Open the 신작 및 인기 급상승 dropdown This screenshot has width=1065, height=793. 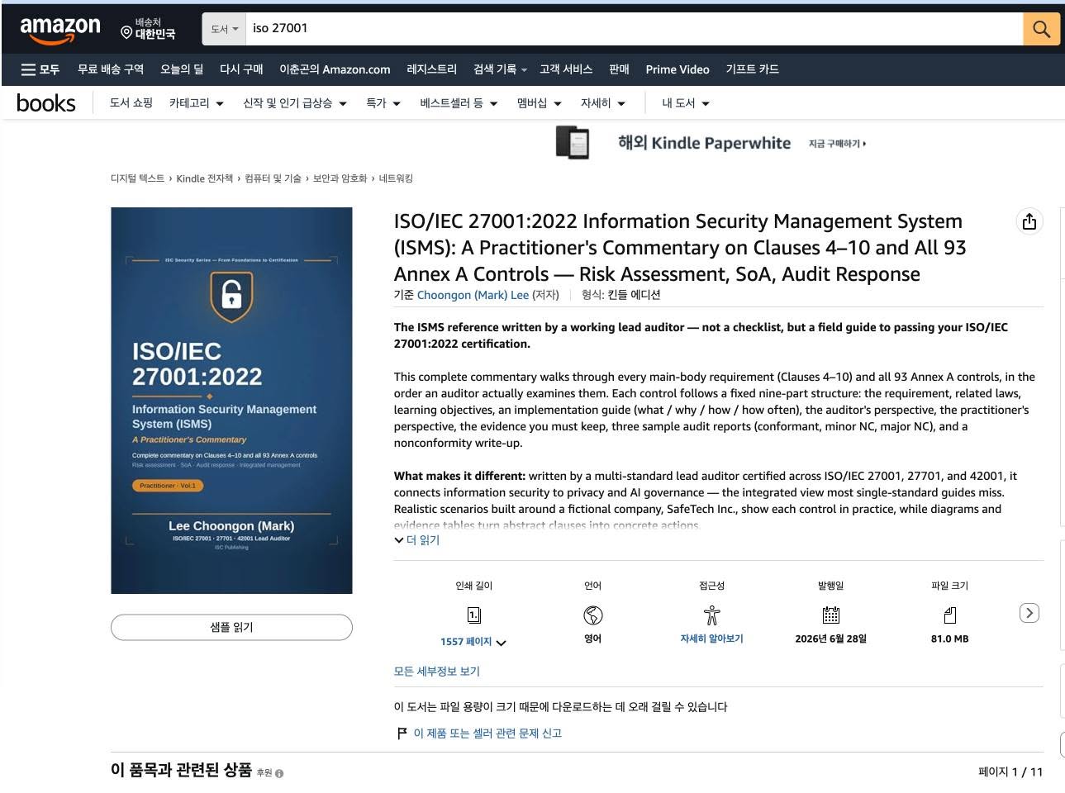(x=294, y=103)
